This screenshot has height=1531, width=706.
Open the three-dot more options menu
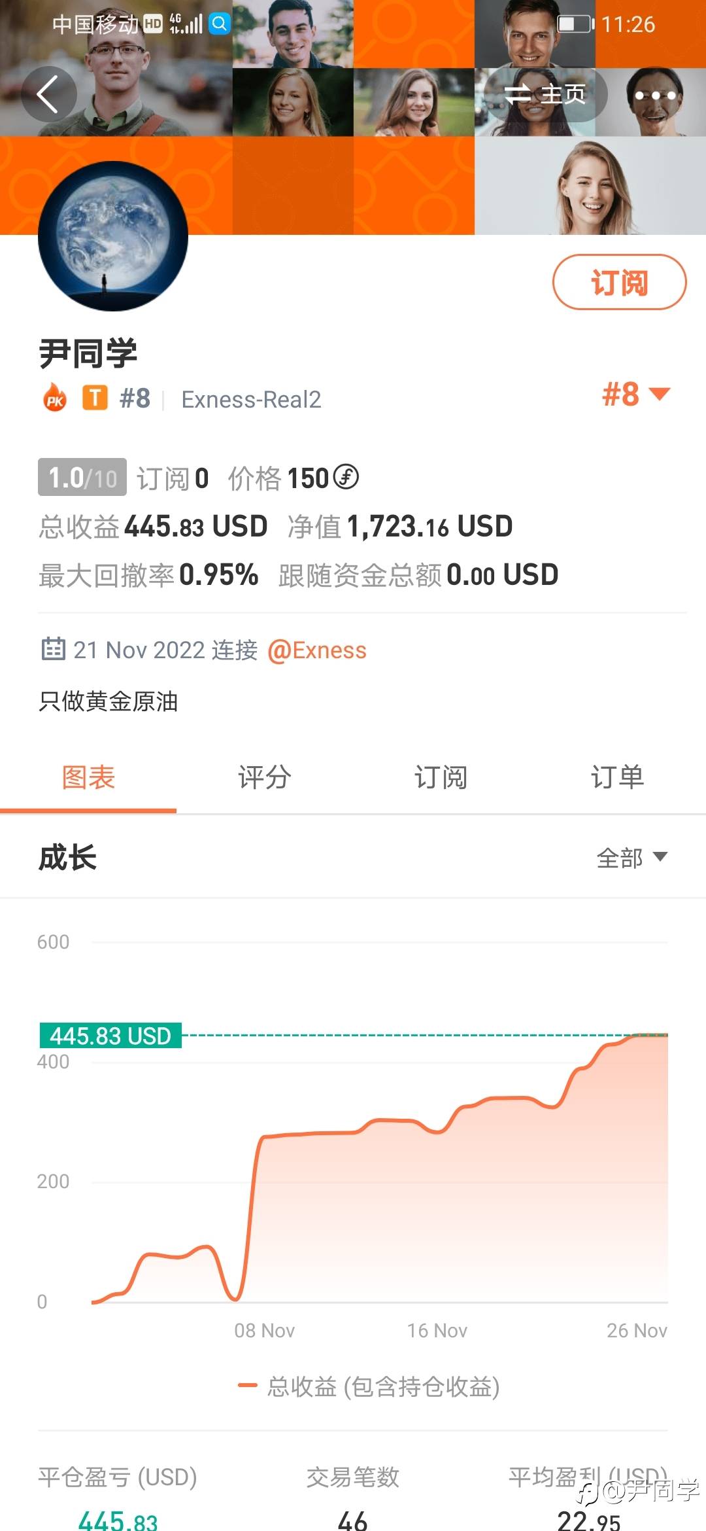pos(655,96)
